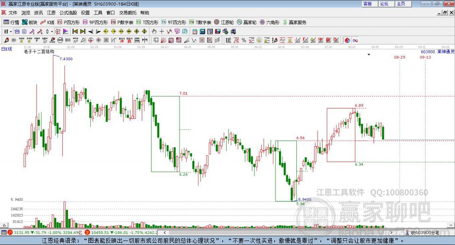455x245 pixels.
Task: Jump to first bar button
Action: (x=75, y=32)
